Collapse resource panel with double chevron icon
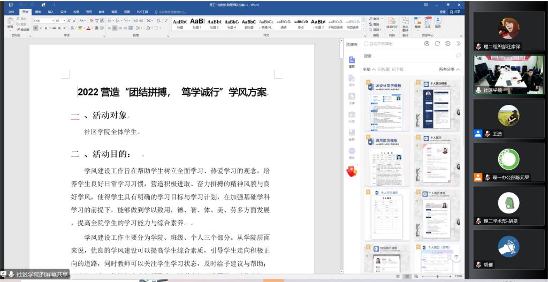548x282 pixels. point(459,44)
